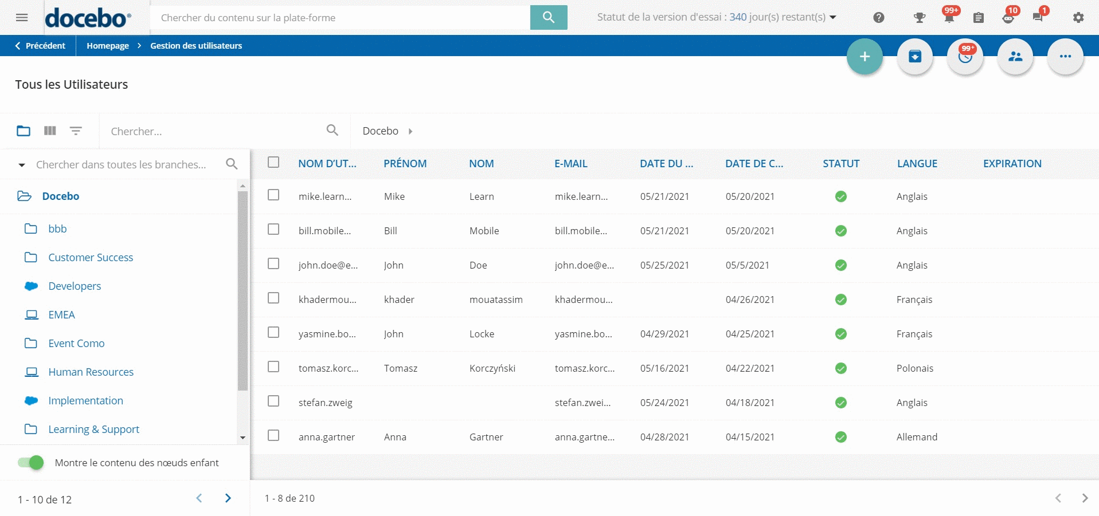Open pending actions via the clock icon
1099x516 pixels.
click(x=965, y=57)
